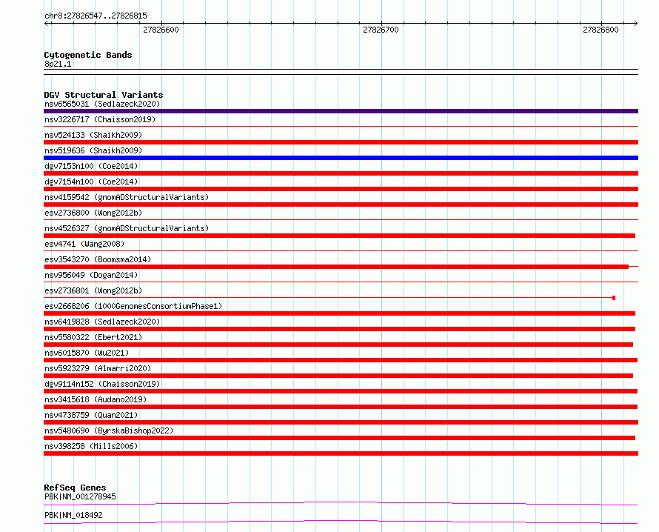
Task: Open variant nsv524133 (Shaikh2009) label
Action: click(93, 135)
